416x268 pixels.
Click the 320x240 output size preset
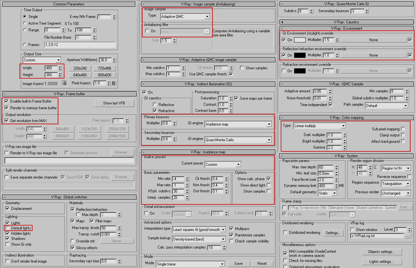[80, 68]
